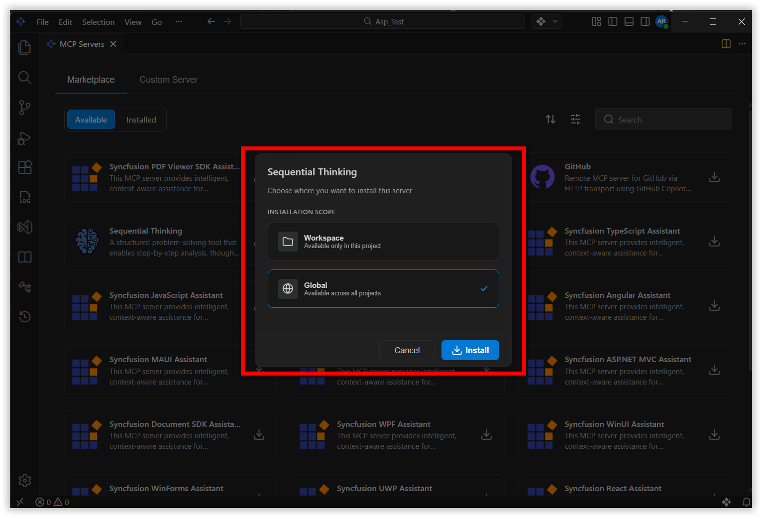Open the filter sliders icon

coord(575,120)
